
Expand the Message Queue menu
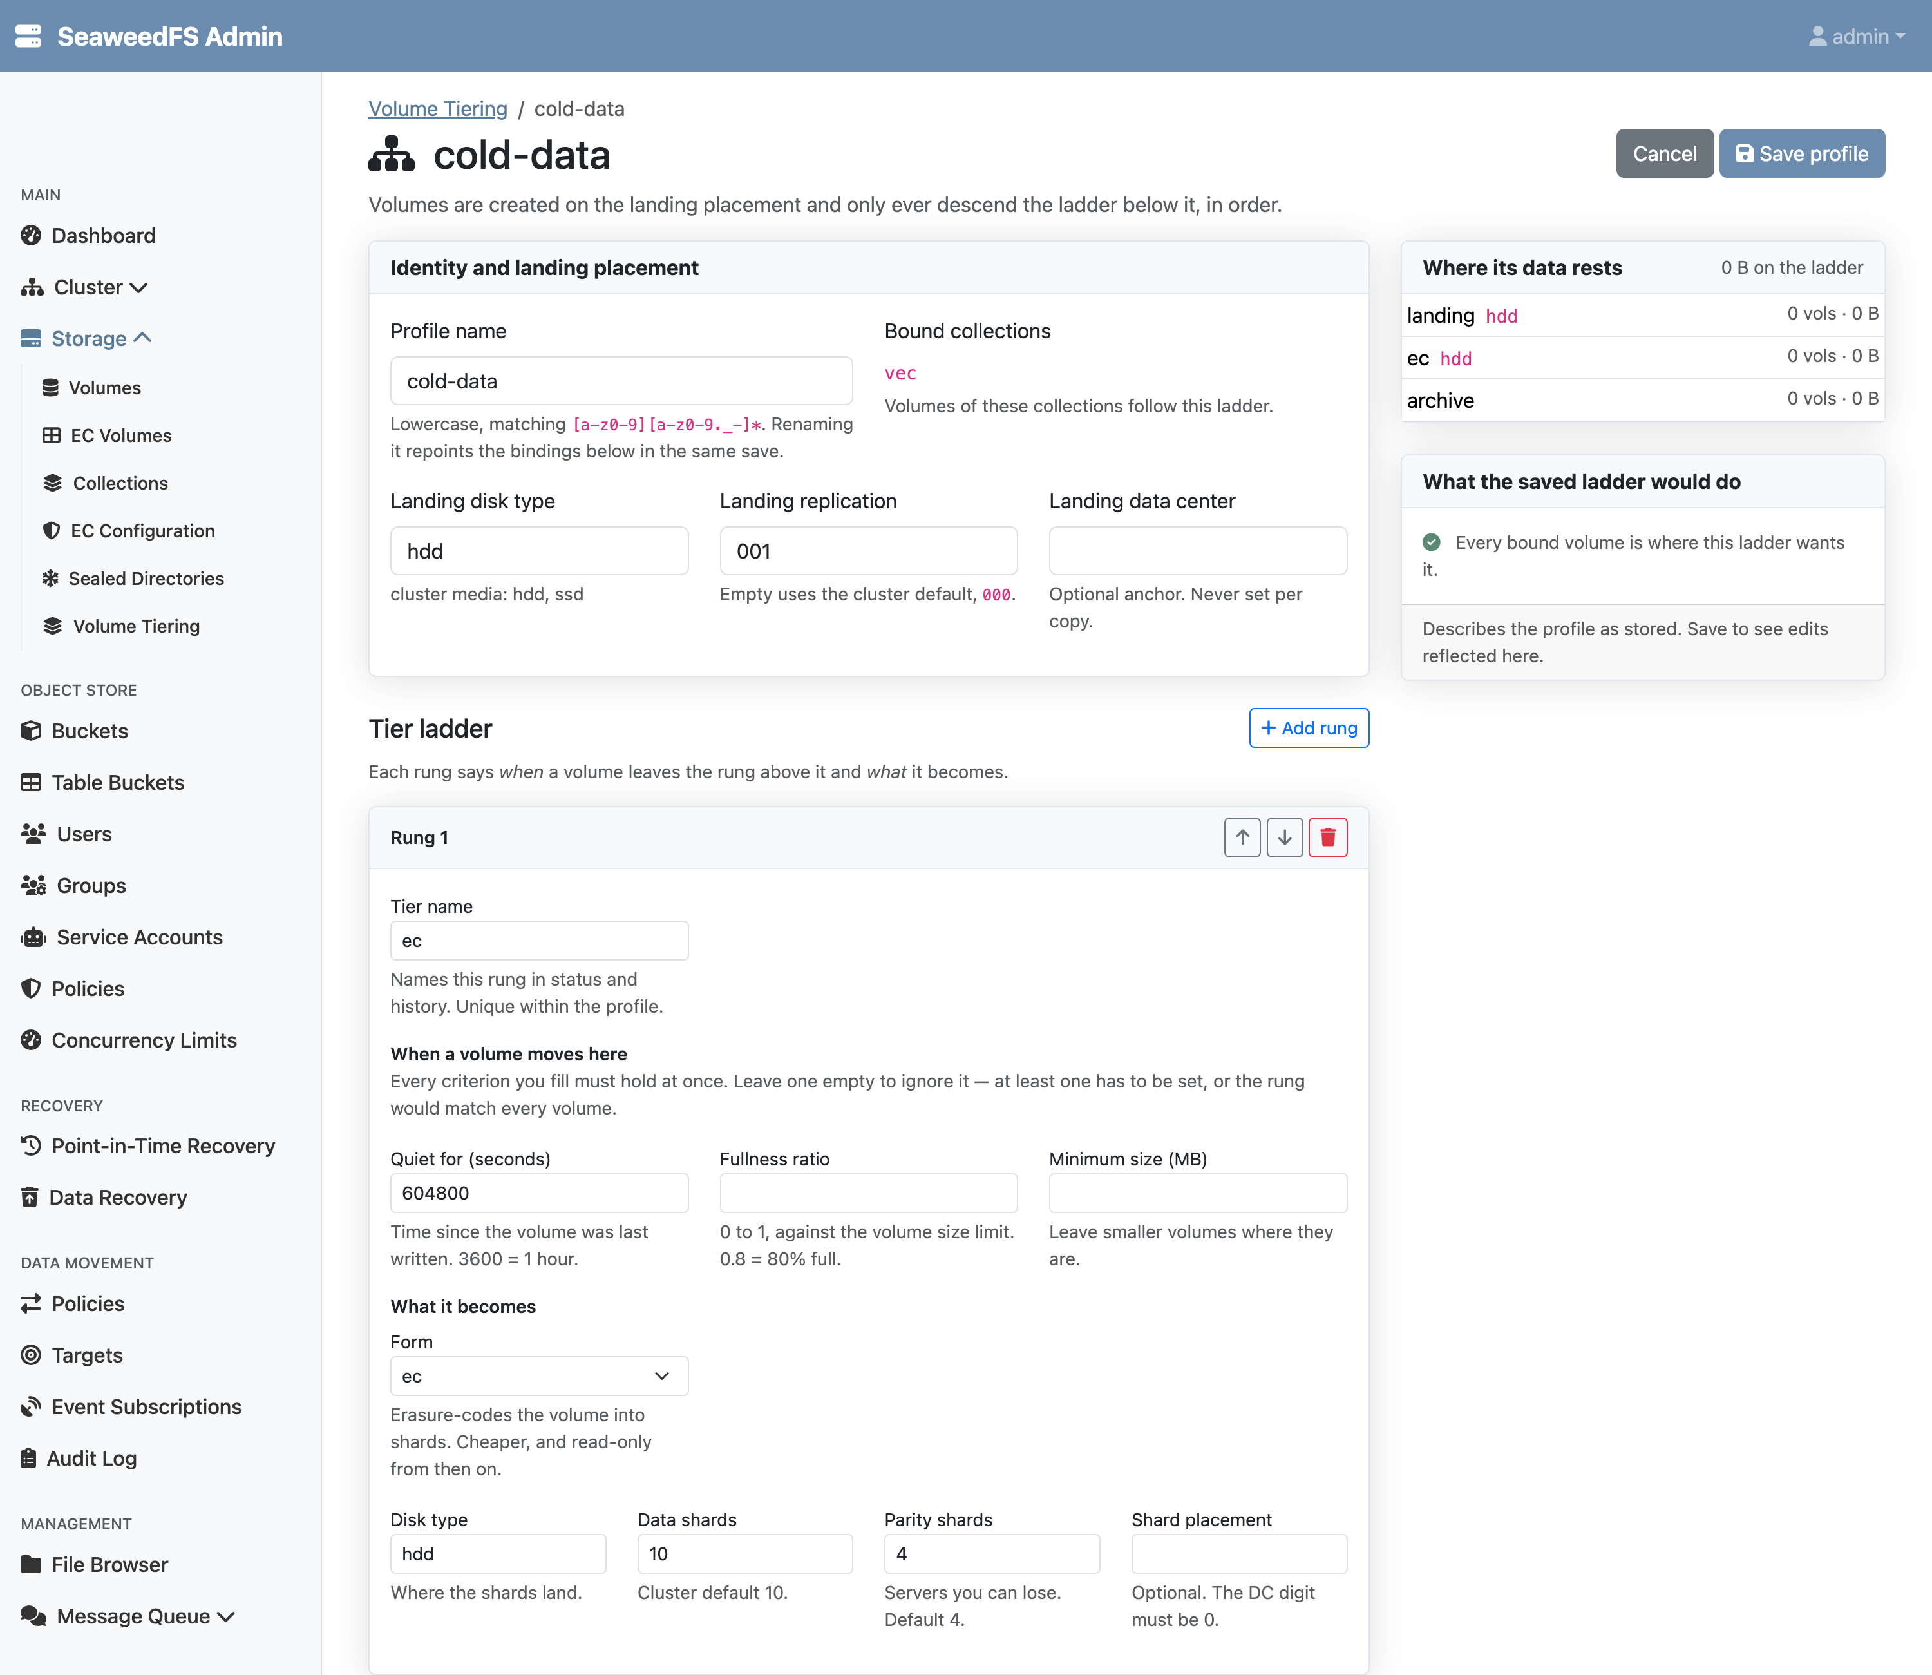[128, 1616]
